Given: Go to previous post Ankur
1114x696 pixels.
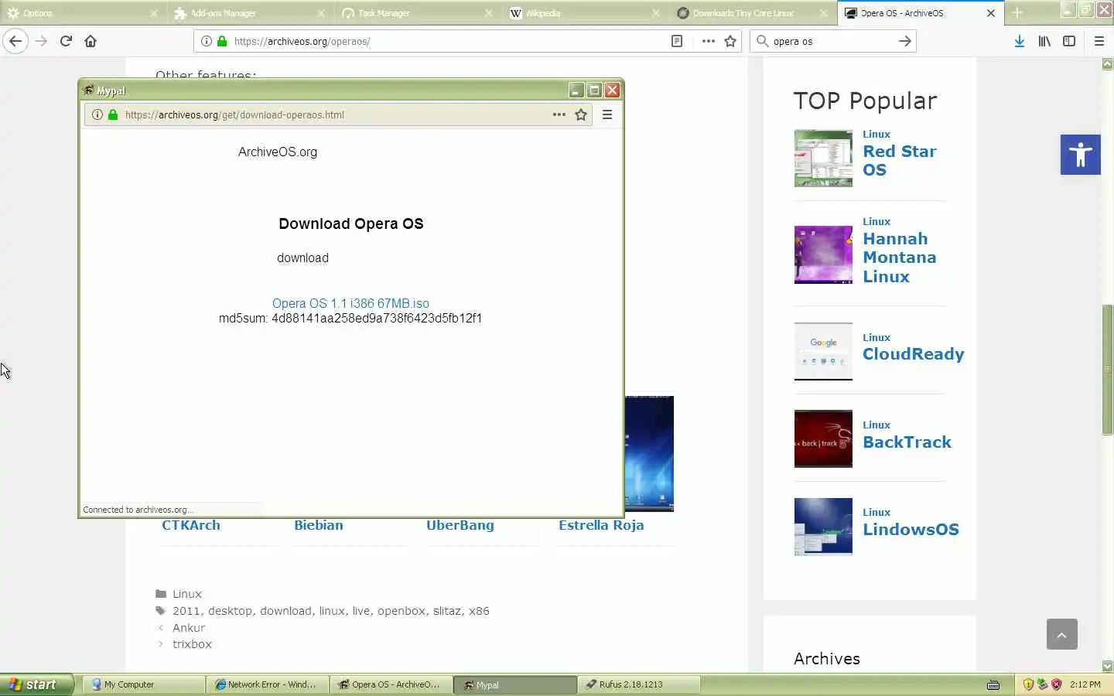Looking at the screenshot, I should point(189,628).
